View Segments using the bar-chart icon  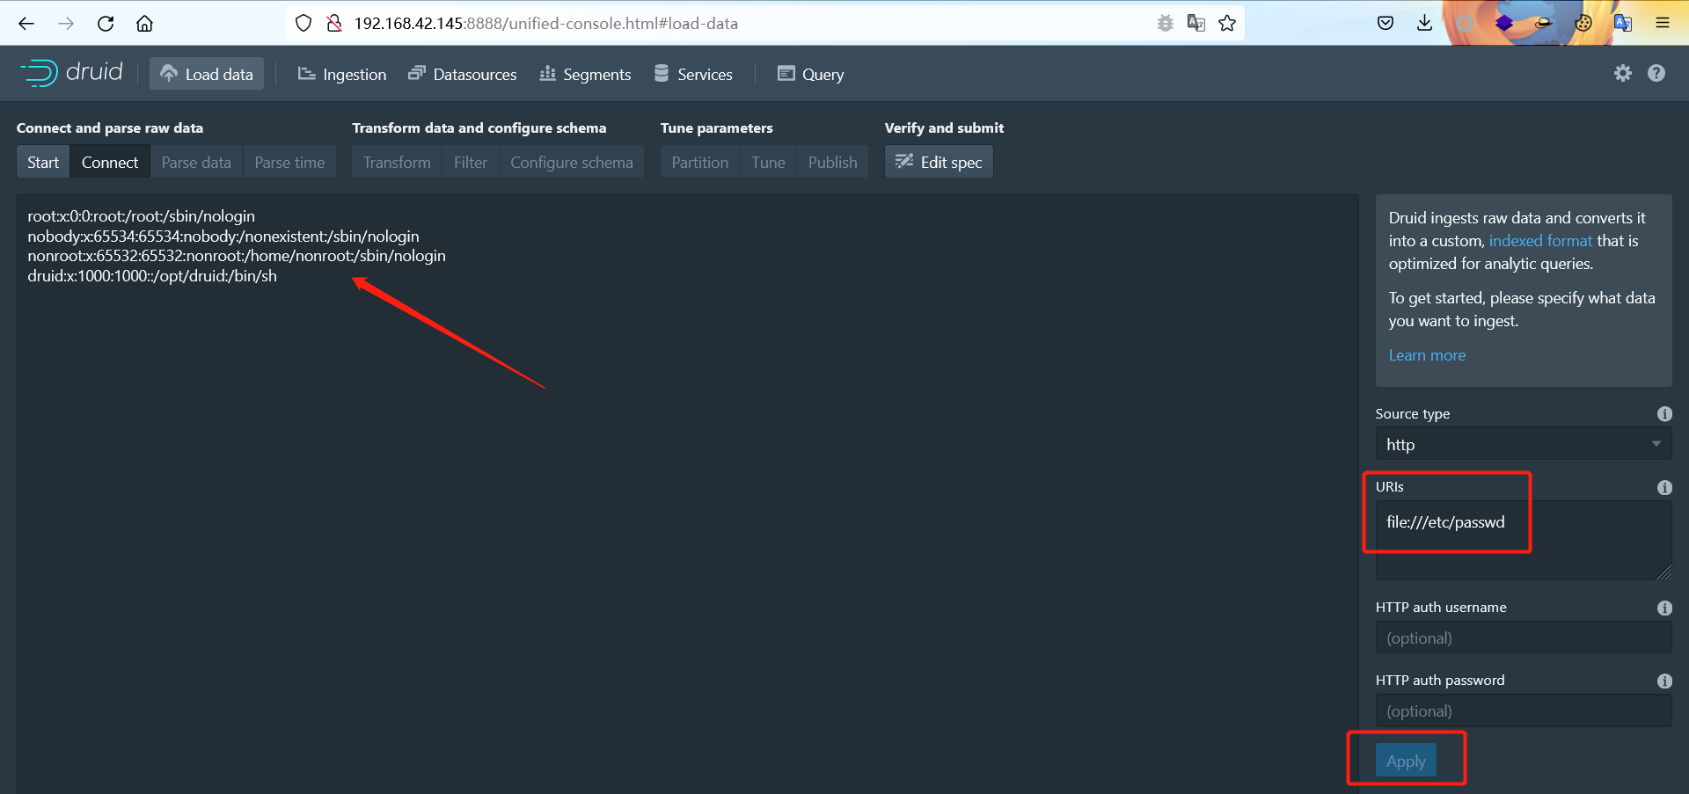tap(548, 74)
